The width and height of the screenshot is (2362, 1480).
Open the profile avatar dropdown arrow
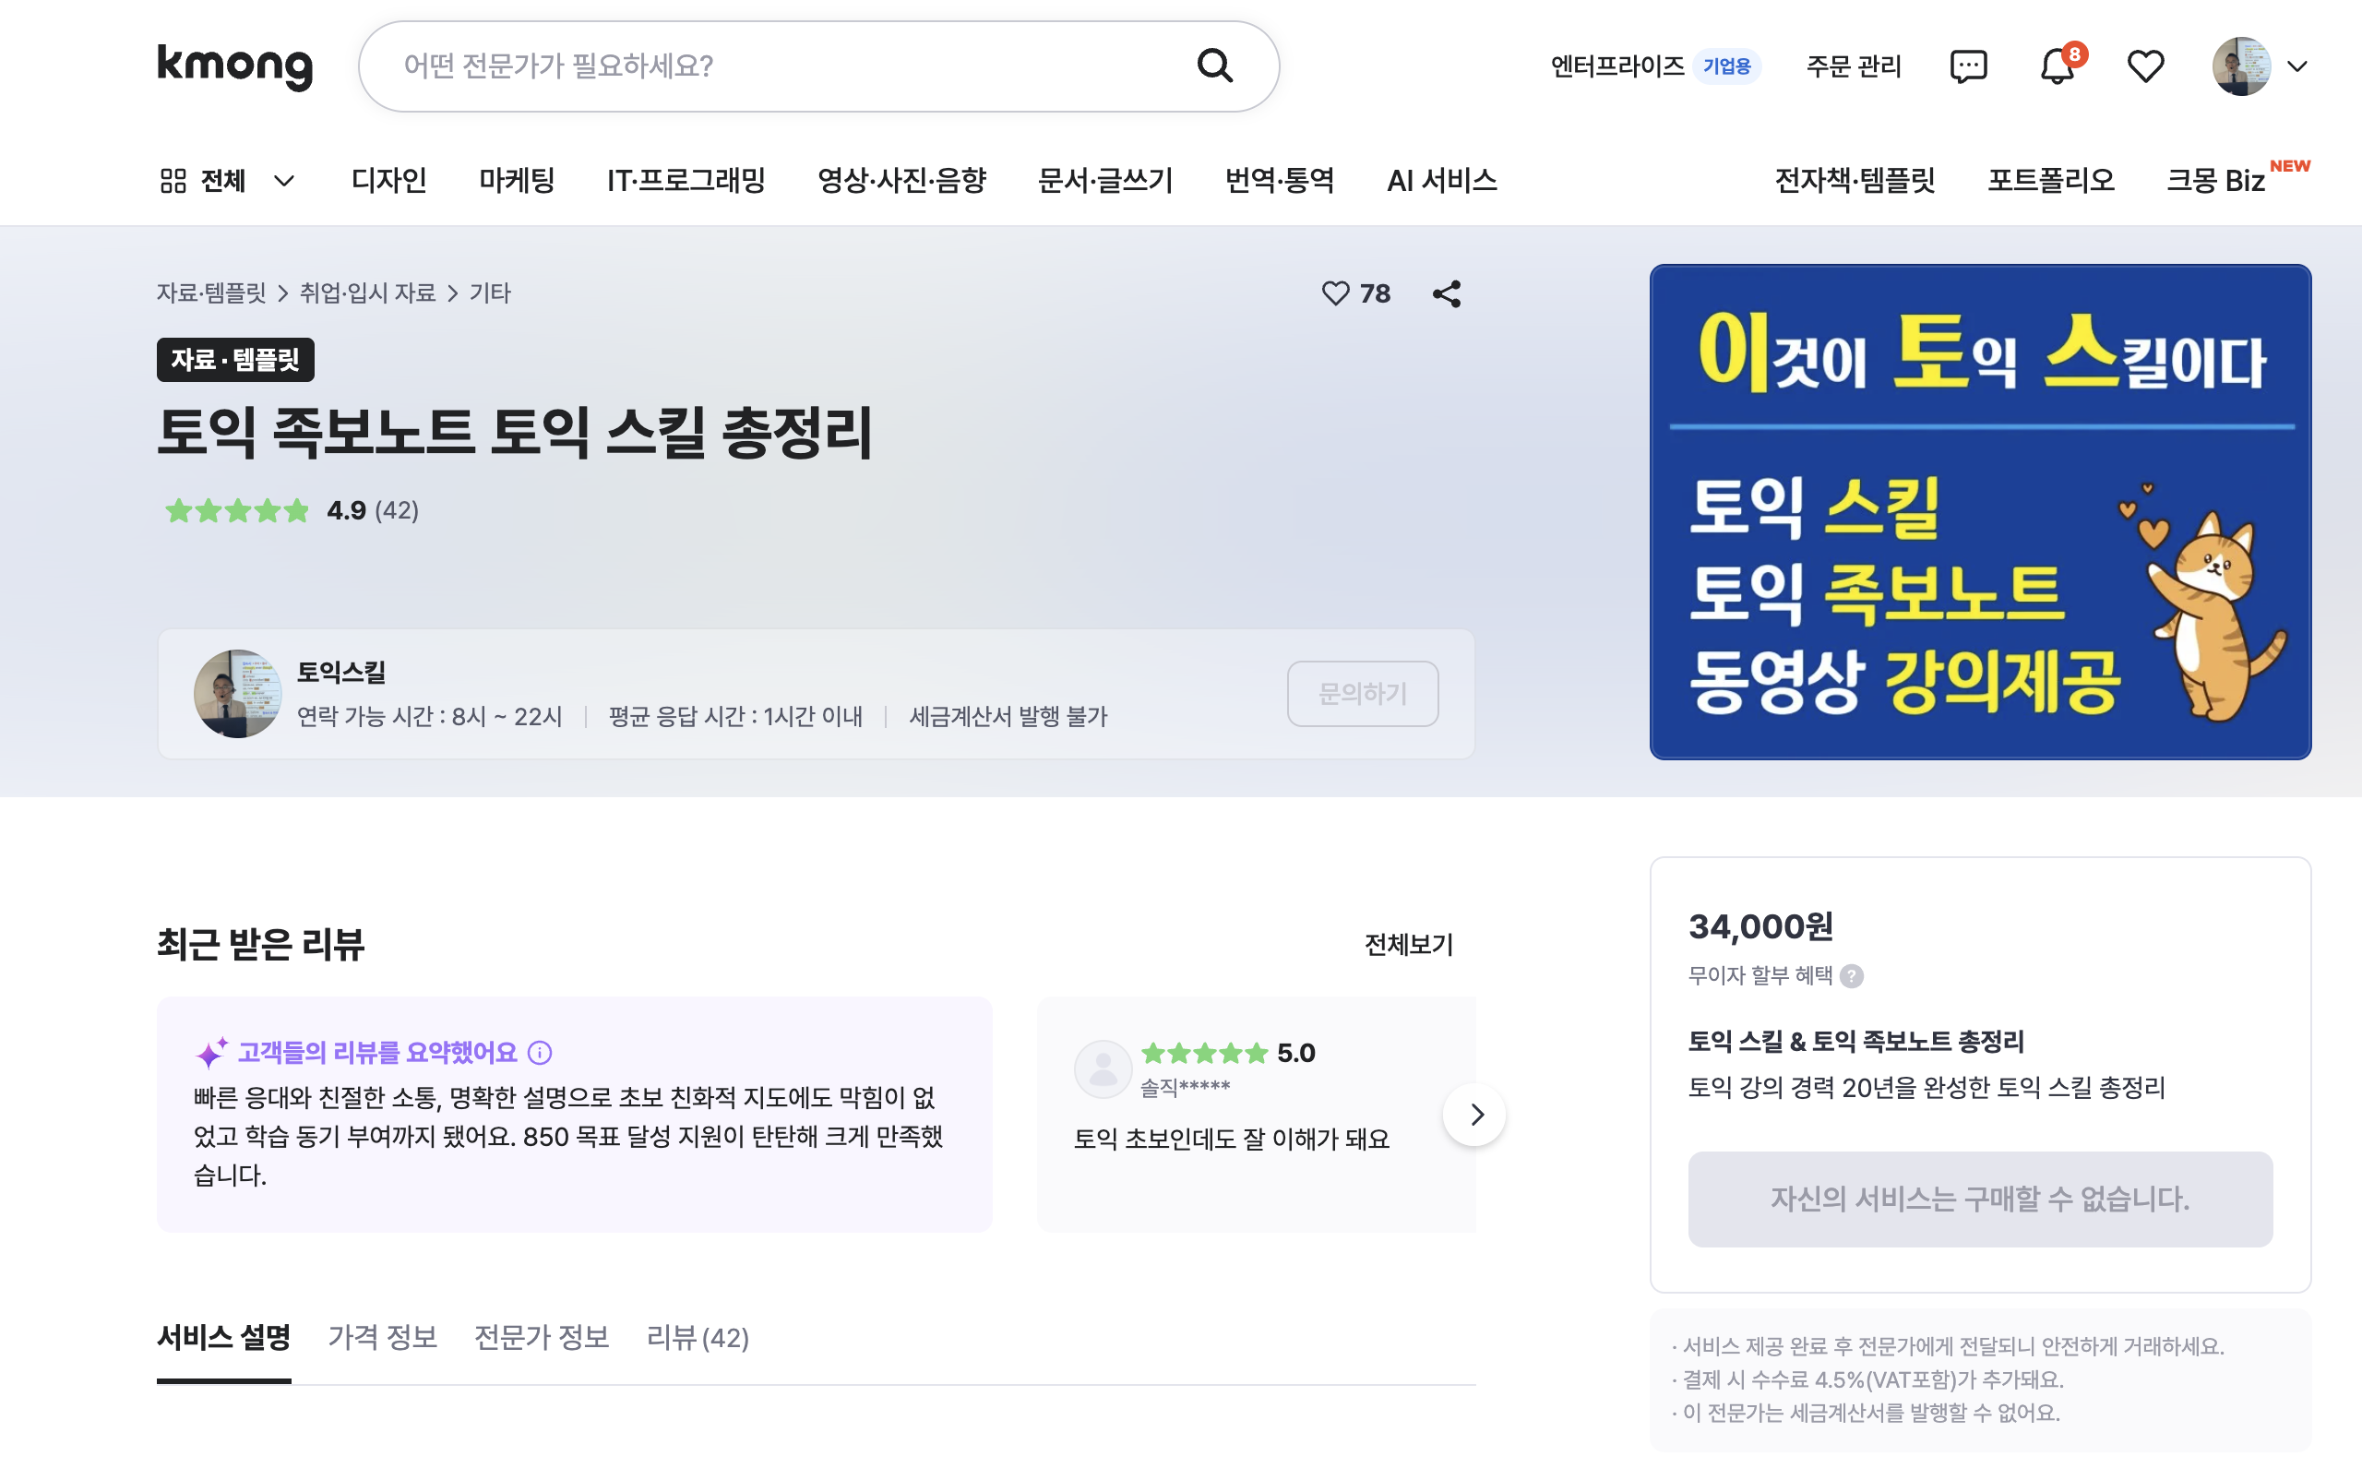[x=2296, y=66]
